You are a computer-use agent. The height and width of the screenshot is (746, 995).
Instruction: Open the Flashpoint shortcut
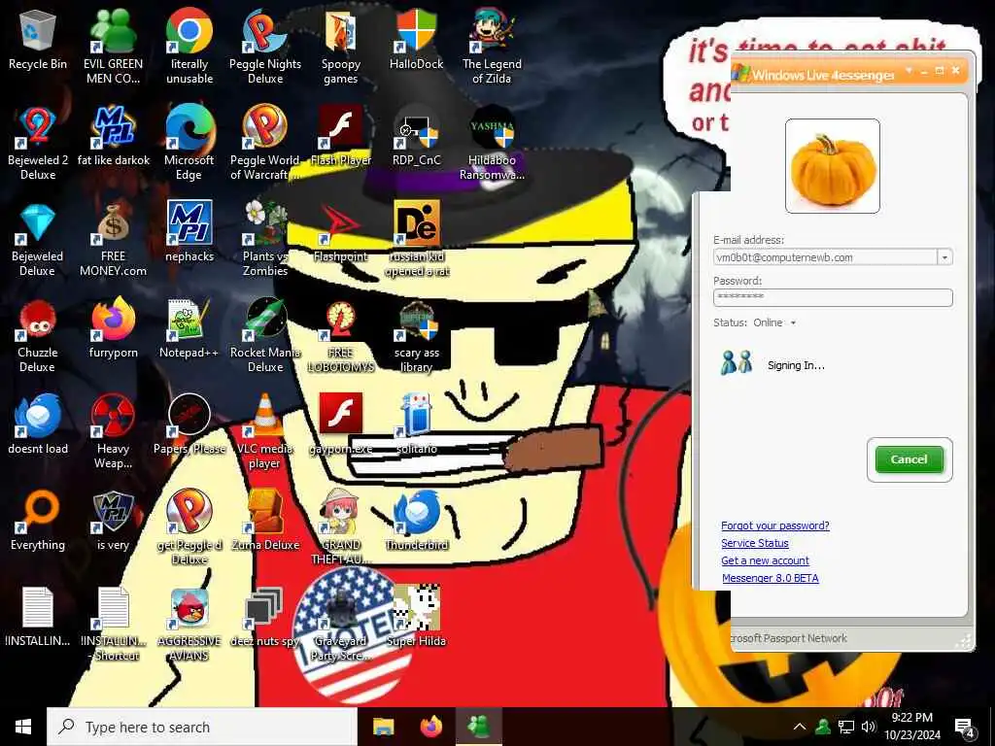341,231
